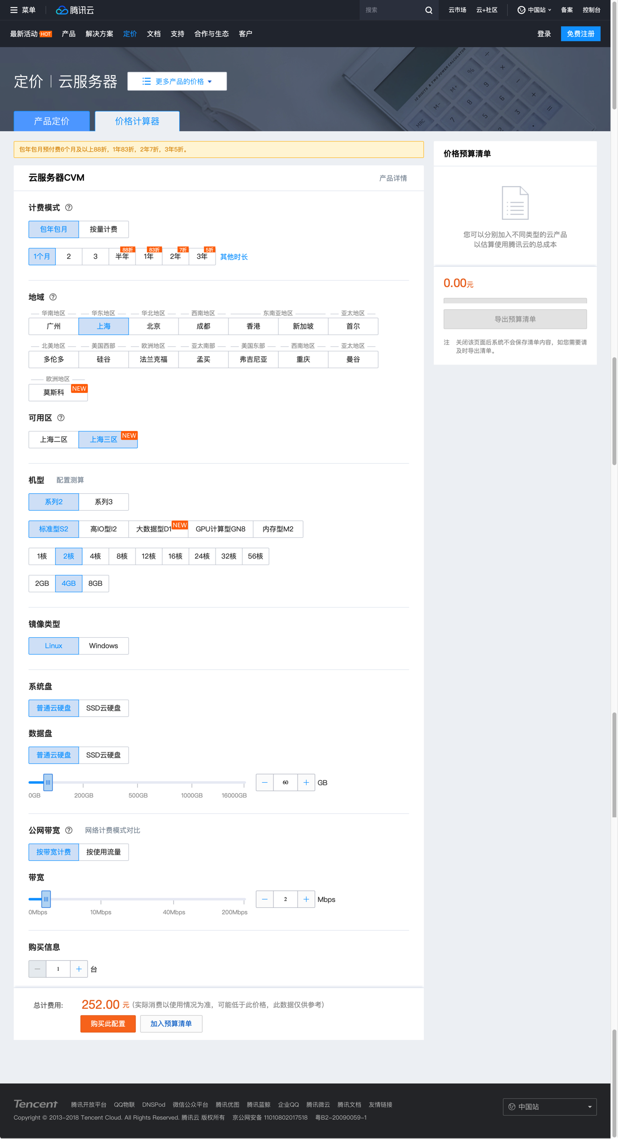Click 免费注册 button
This screenshot has height=1139, width=618.
click(580, 34)
